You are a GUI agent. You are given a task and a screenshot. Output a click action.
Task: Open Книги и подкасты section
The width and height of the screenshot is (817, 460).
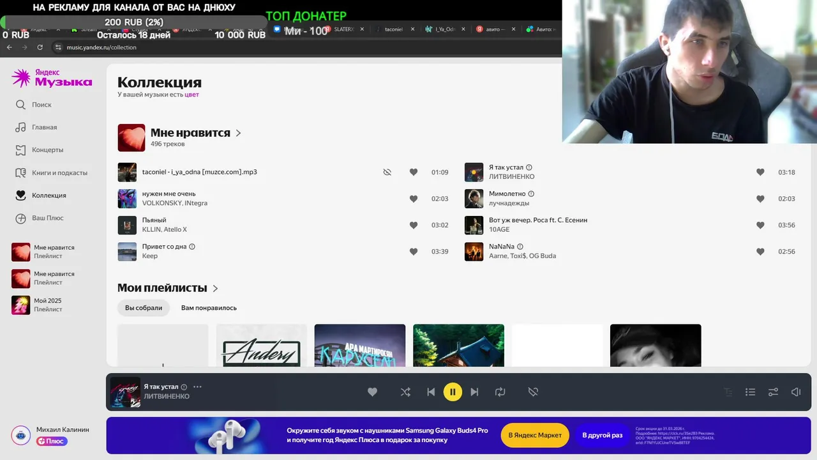click(x=51, y=172)
